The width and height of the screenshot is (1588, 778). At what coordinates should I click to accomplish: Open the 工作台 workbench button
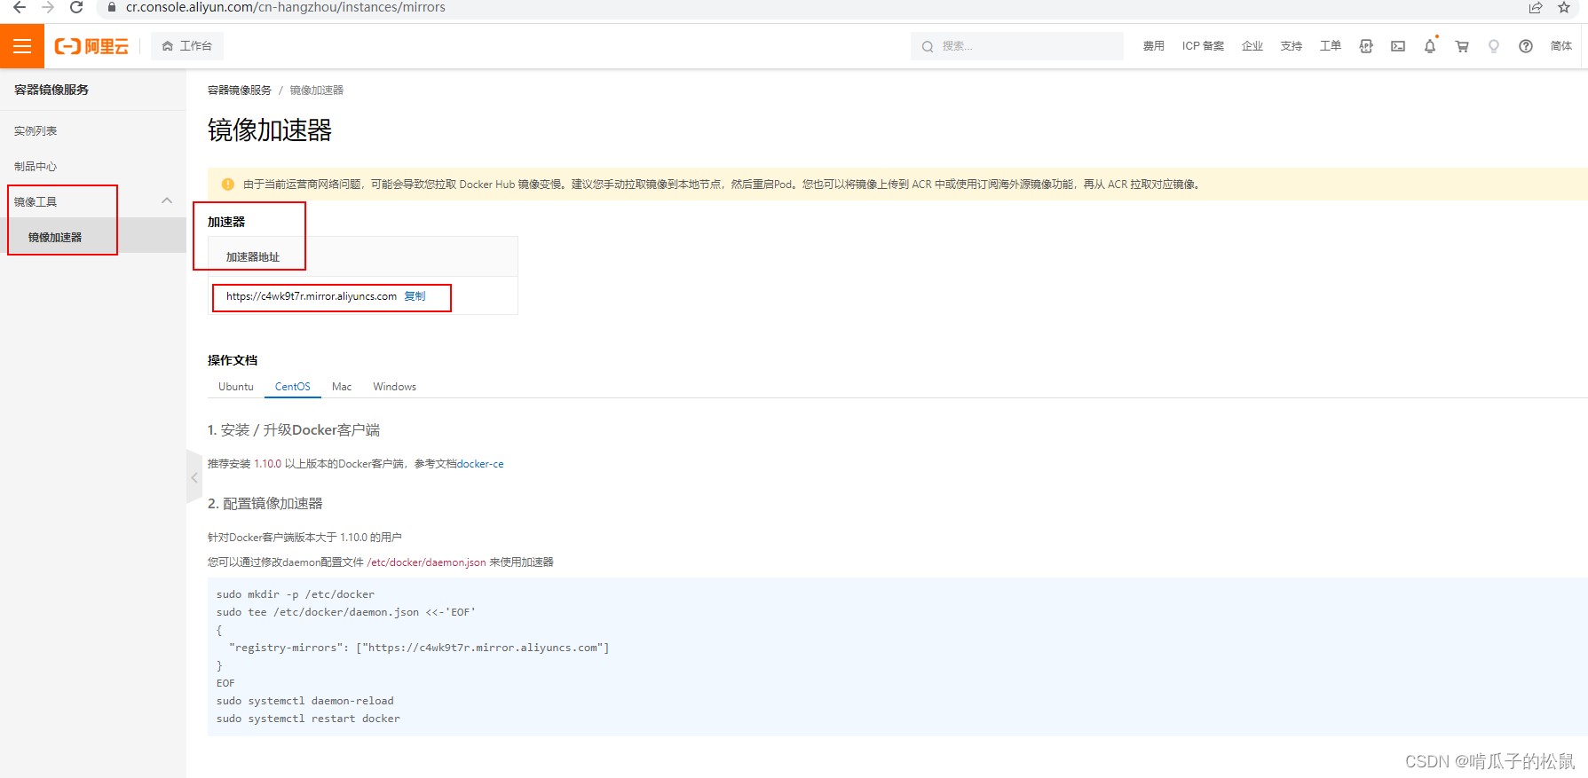click(x=187, y=46)
